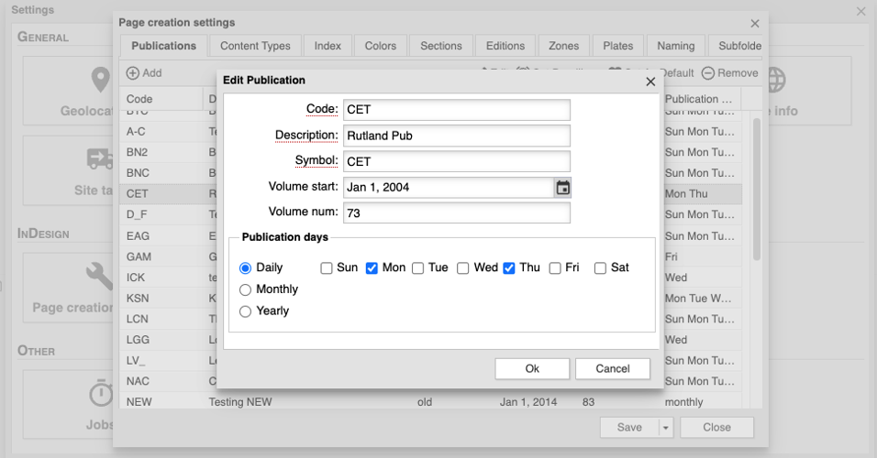Check the Wed checkbox
The image size is (877, 458).
462,268
